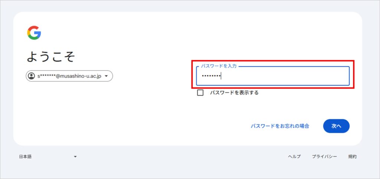380x179 pixels.
Task: Click the arrow on the account email chip
Action: click(107, 76)
